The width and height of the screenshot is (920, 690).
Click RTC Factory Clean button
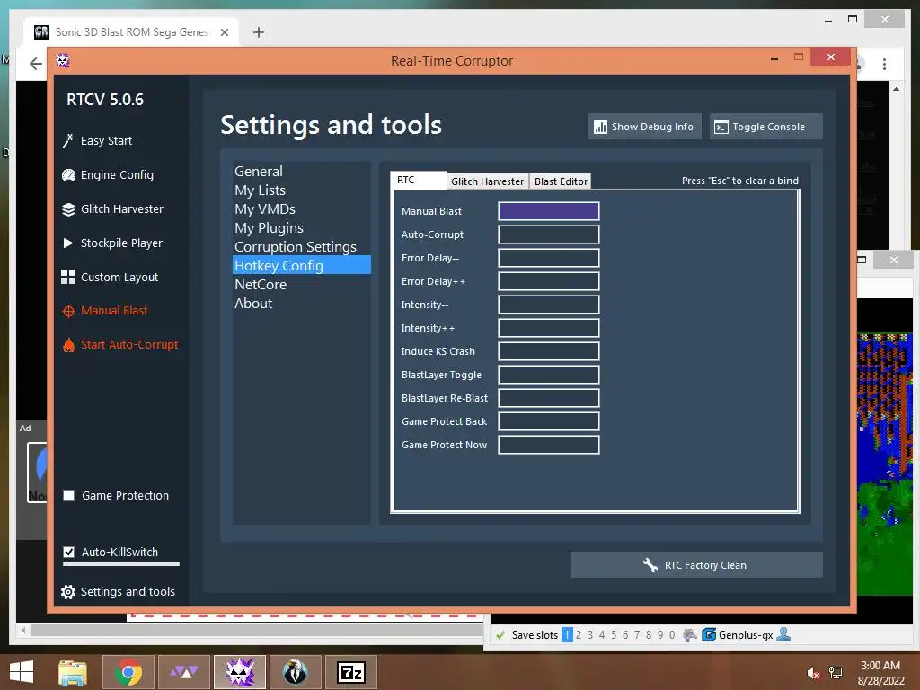[696, 565]
